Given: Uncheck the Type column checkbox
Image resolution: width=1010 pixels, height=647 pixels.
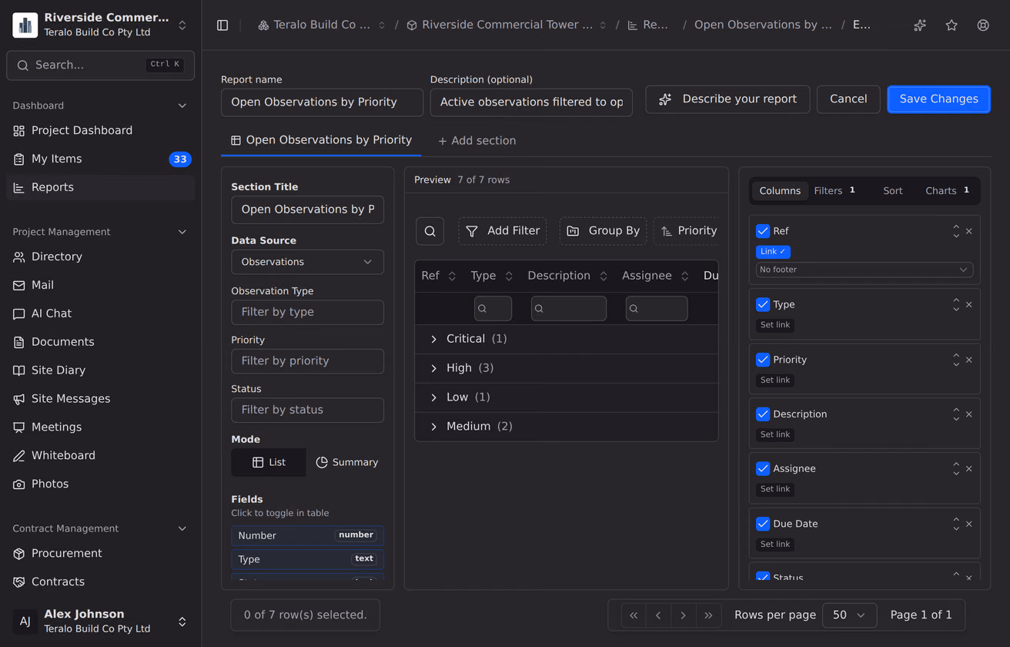Looking at the screenshot, I should [x=763, y=304].
